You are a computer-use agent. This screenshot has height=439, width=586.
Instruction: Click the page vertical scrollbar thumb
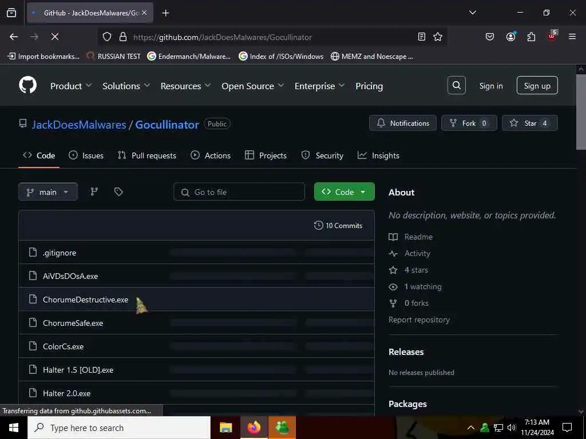581,112
